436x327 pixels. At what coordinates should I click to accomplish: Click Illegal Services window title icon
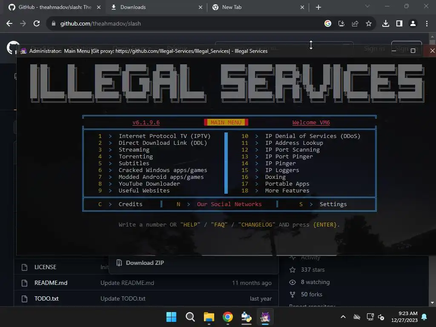pyautogui.click(x=23, y=51)
